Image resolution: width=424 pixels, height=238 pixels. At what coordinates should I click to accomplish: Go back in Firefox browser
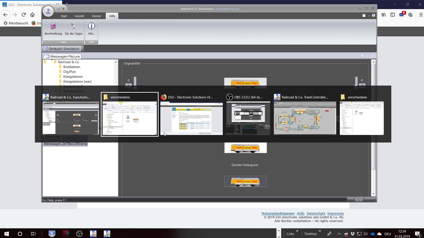[x=5, y=15]
